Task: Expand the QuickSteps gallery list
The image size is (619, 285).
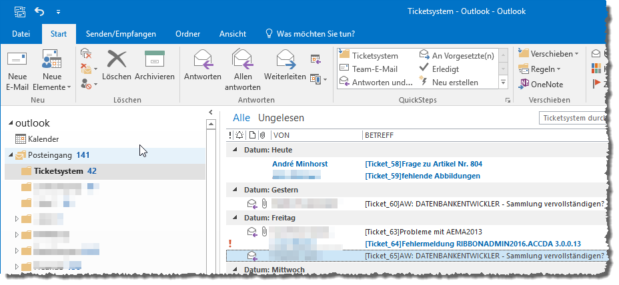Action: pos(503,83)
